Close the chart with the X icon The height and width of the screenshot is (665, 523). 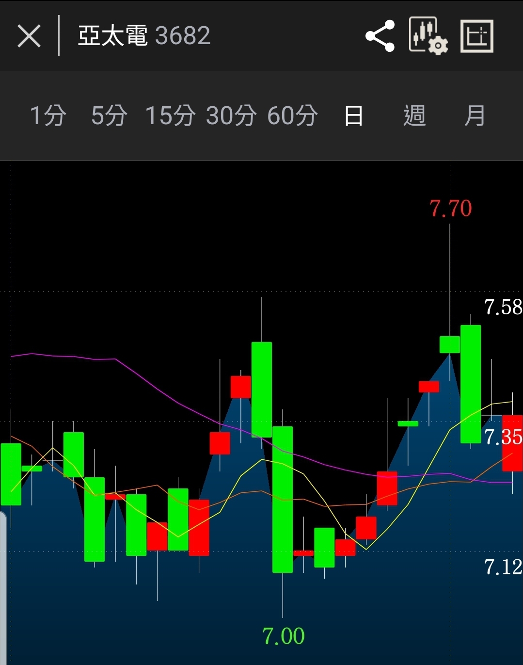(x=29, y=36)
